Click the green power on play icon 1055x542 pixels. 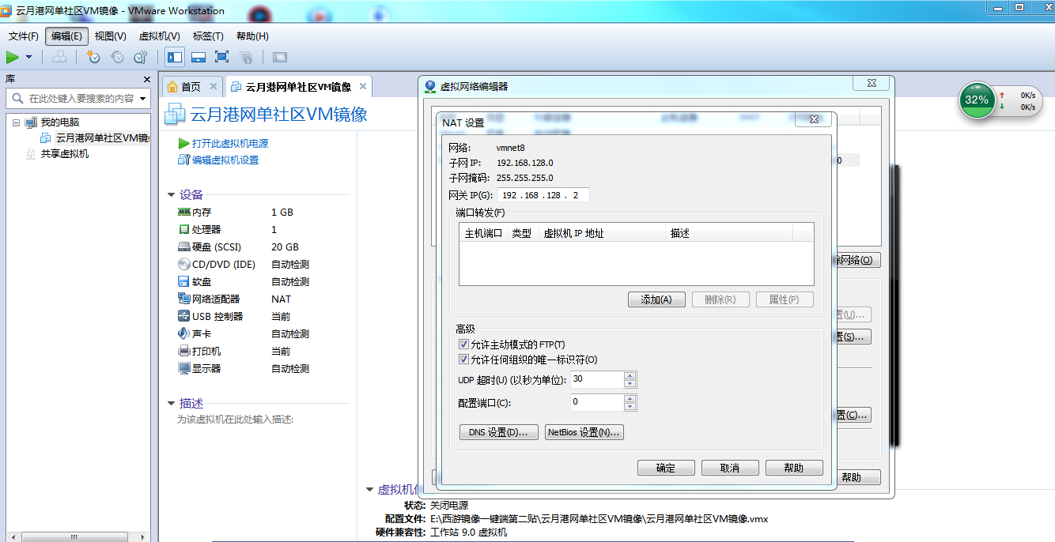tap(13, 57)
